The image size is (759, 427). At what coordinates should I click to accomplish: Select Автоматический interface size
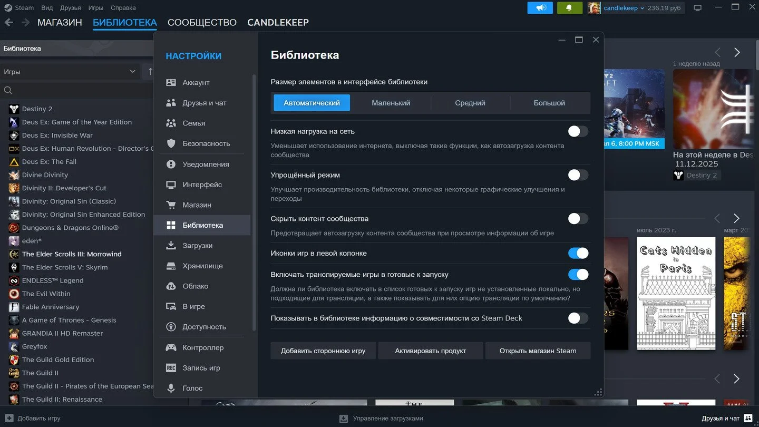point(312,103)
